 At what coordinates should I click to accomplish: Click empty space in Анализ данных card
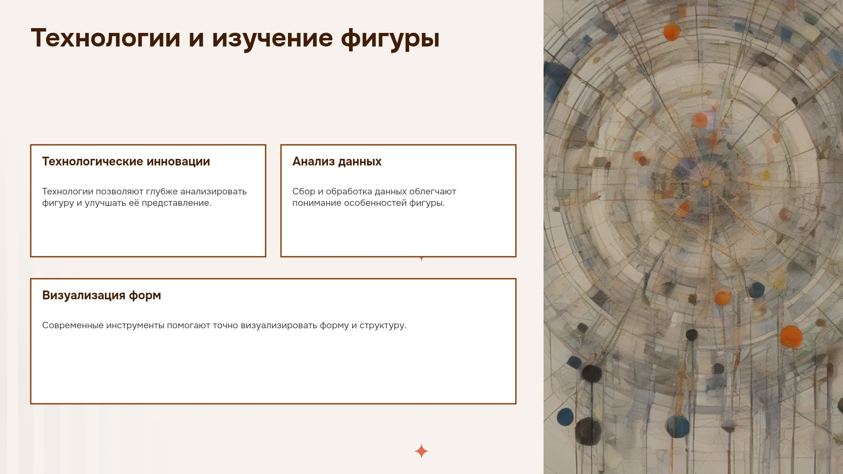[398, 233]
